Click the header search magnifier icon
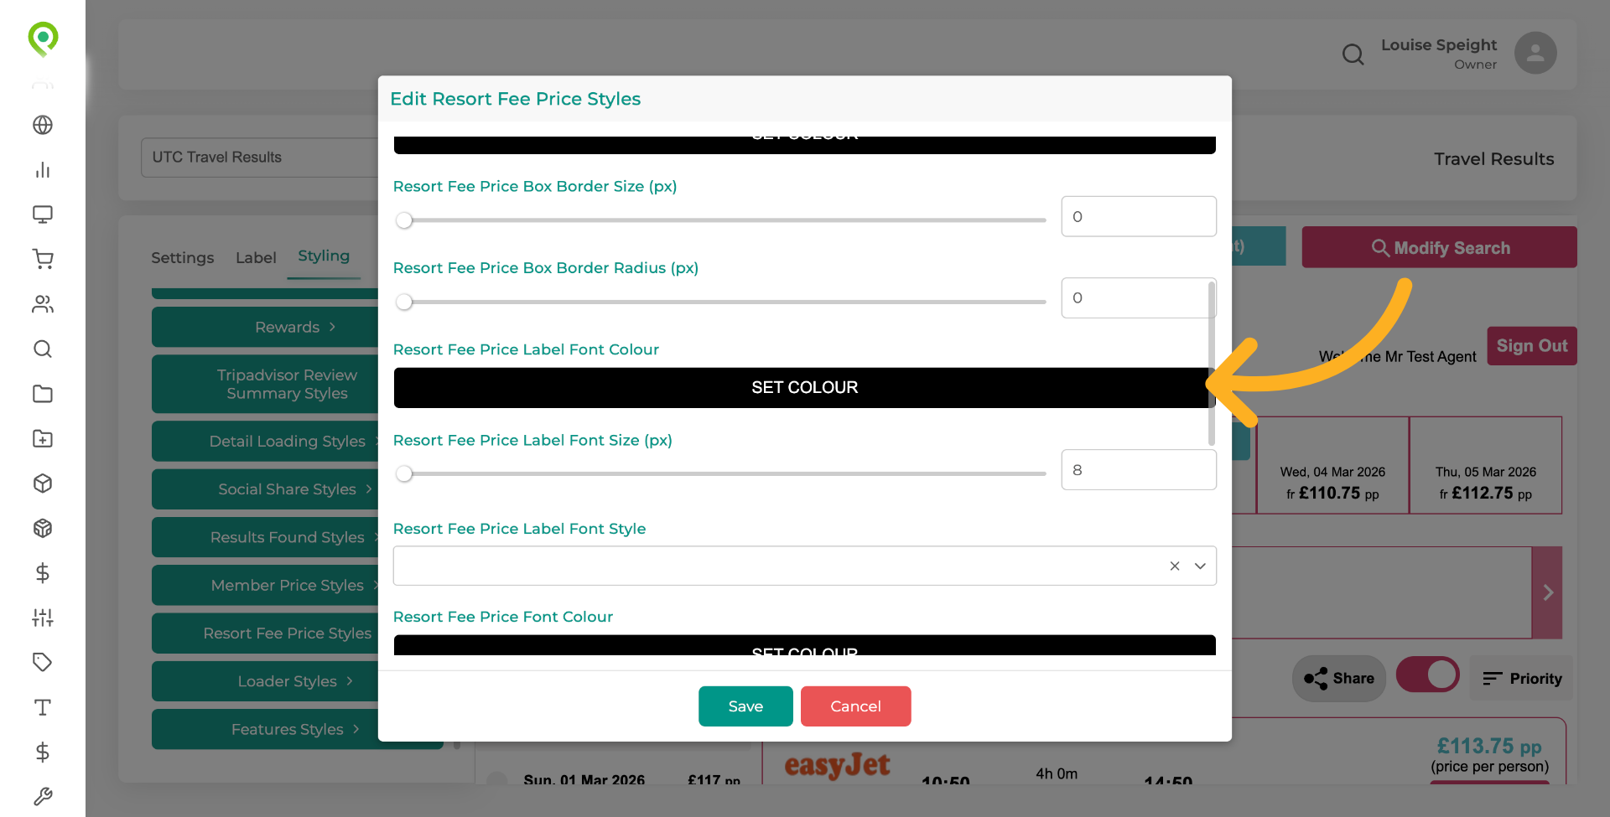 [x=1353, y=54]
